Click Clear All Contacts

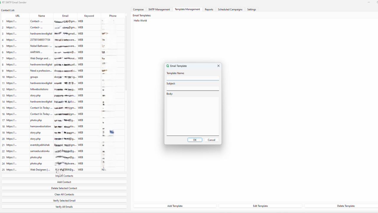[x=64, y=194]
